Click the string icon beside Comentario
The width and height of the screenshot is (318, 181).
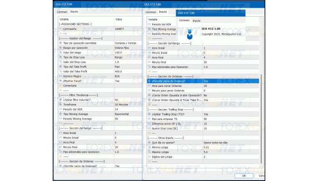coord(60,86)
